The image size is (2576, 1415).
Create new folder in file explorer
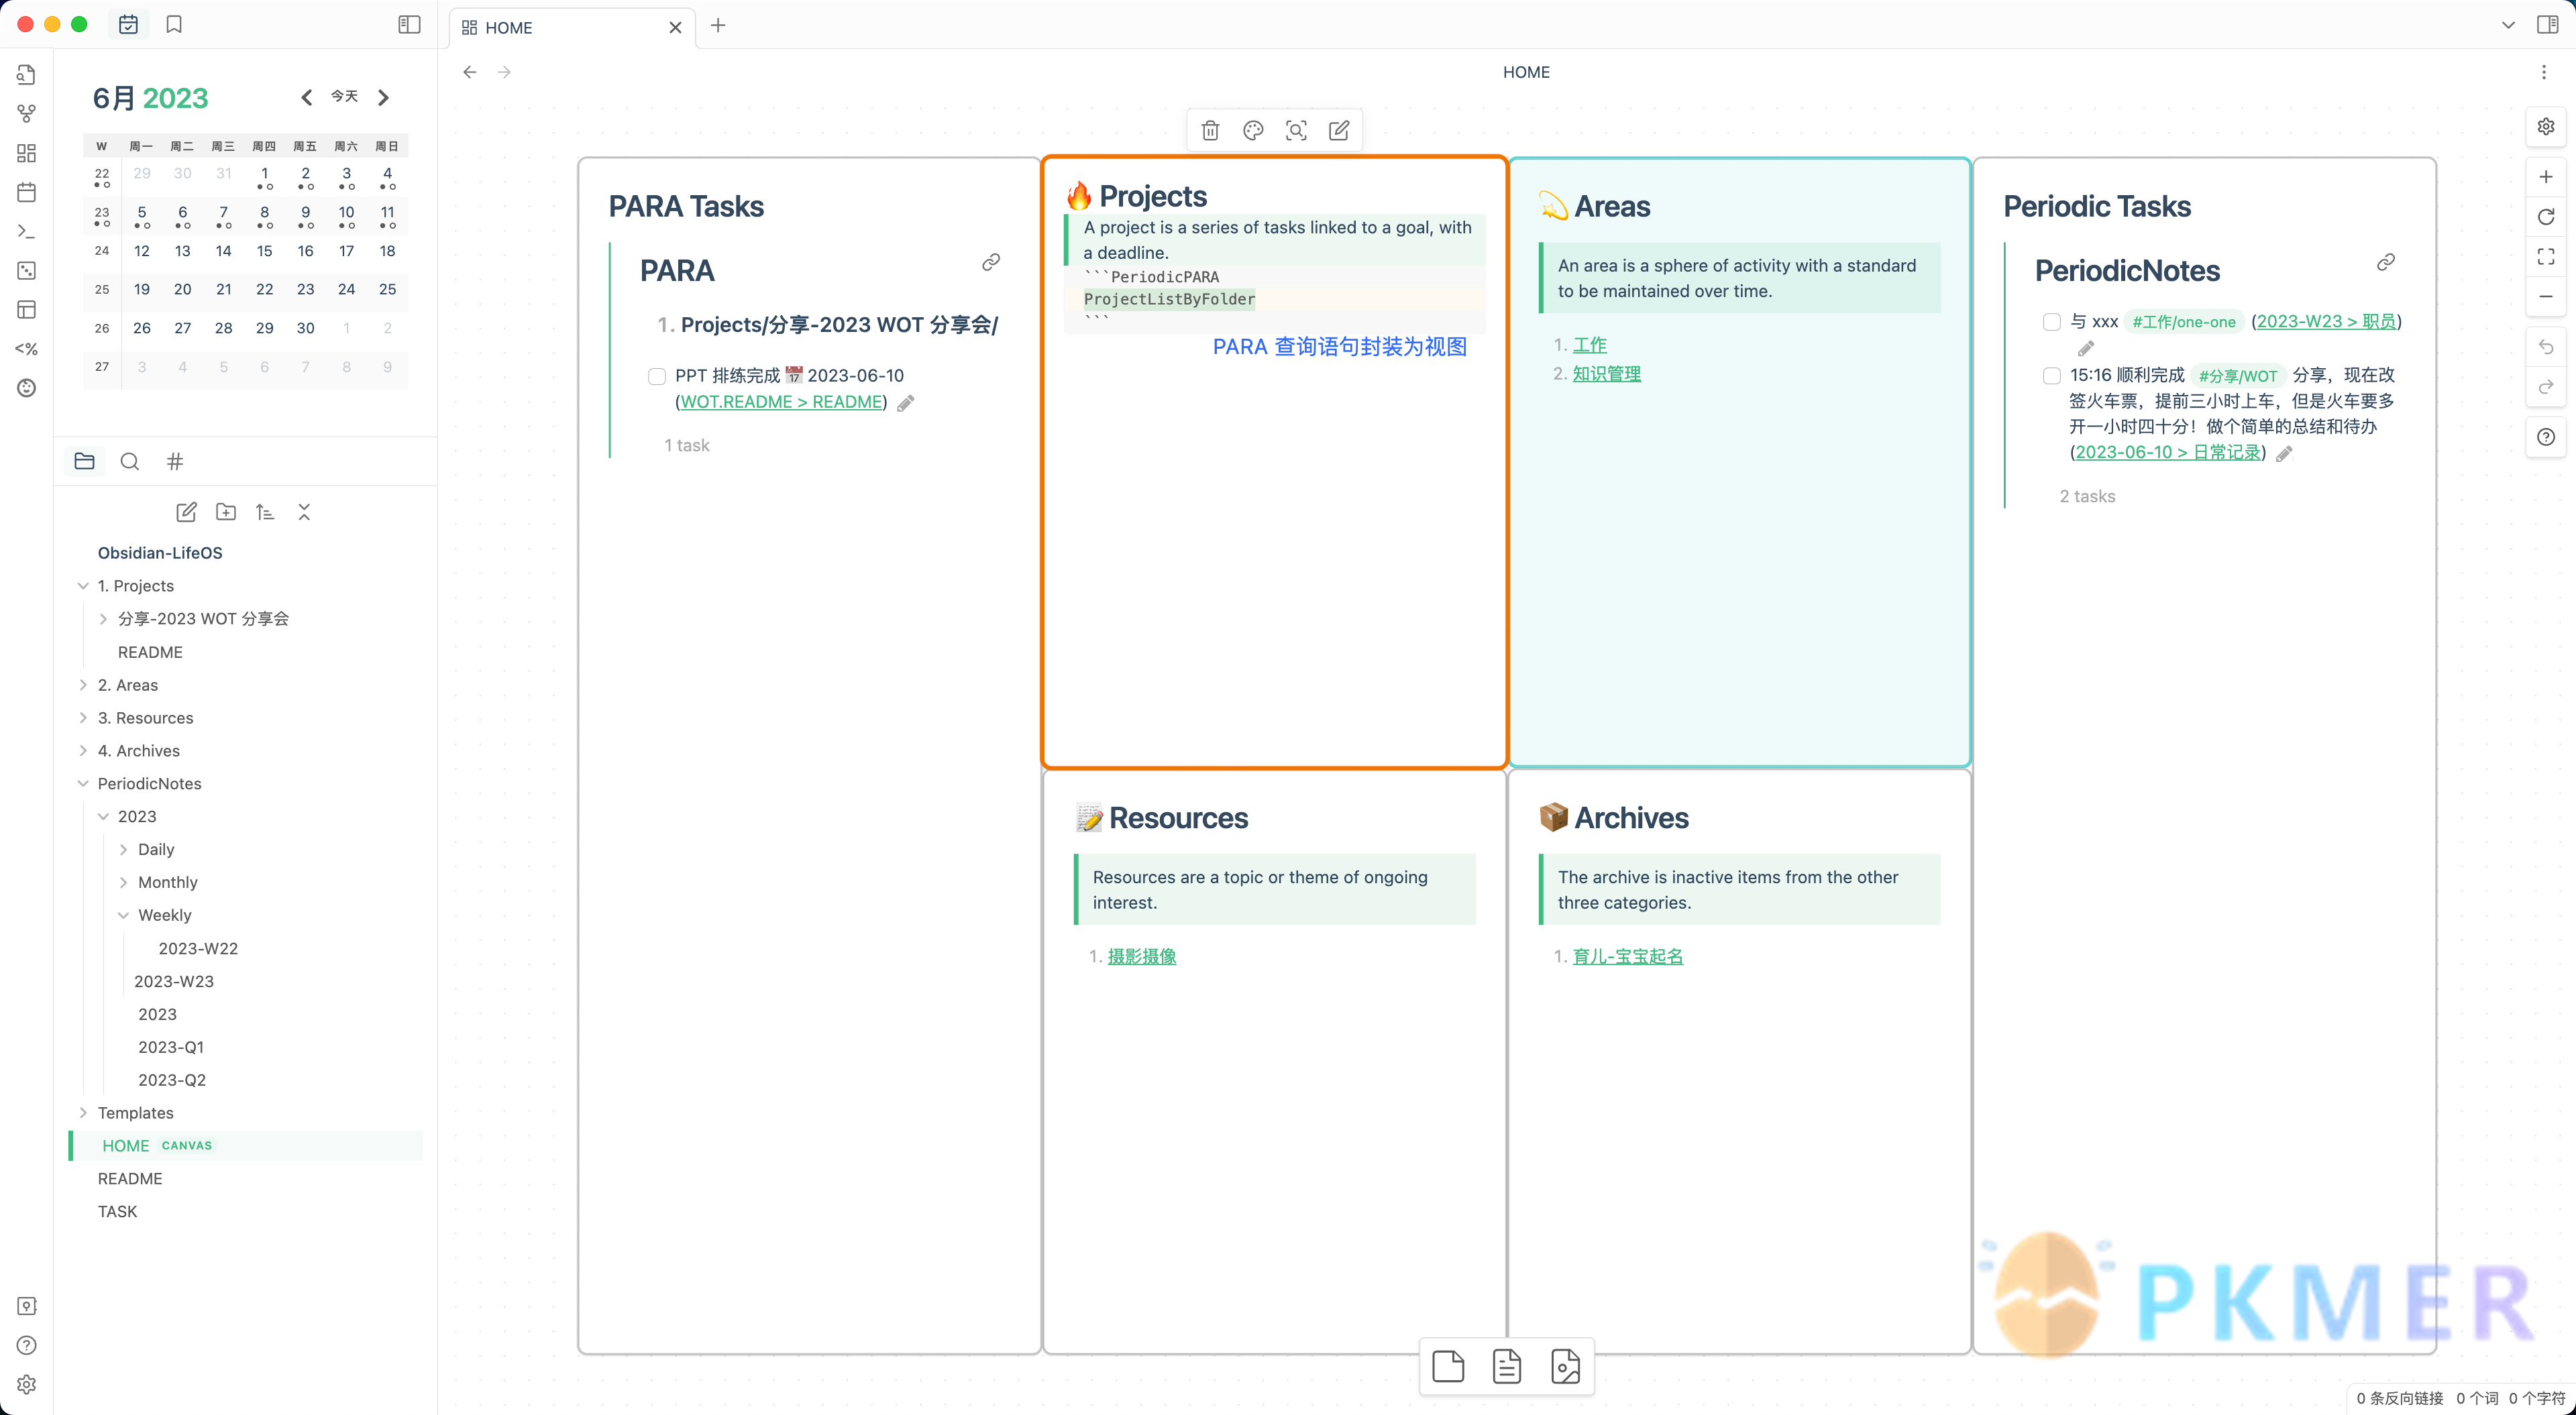coord(226,512)
